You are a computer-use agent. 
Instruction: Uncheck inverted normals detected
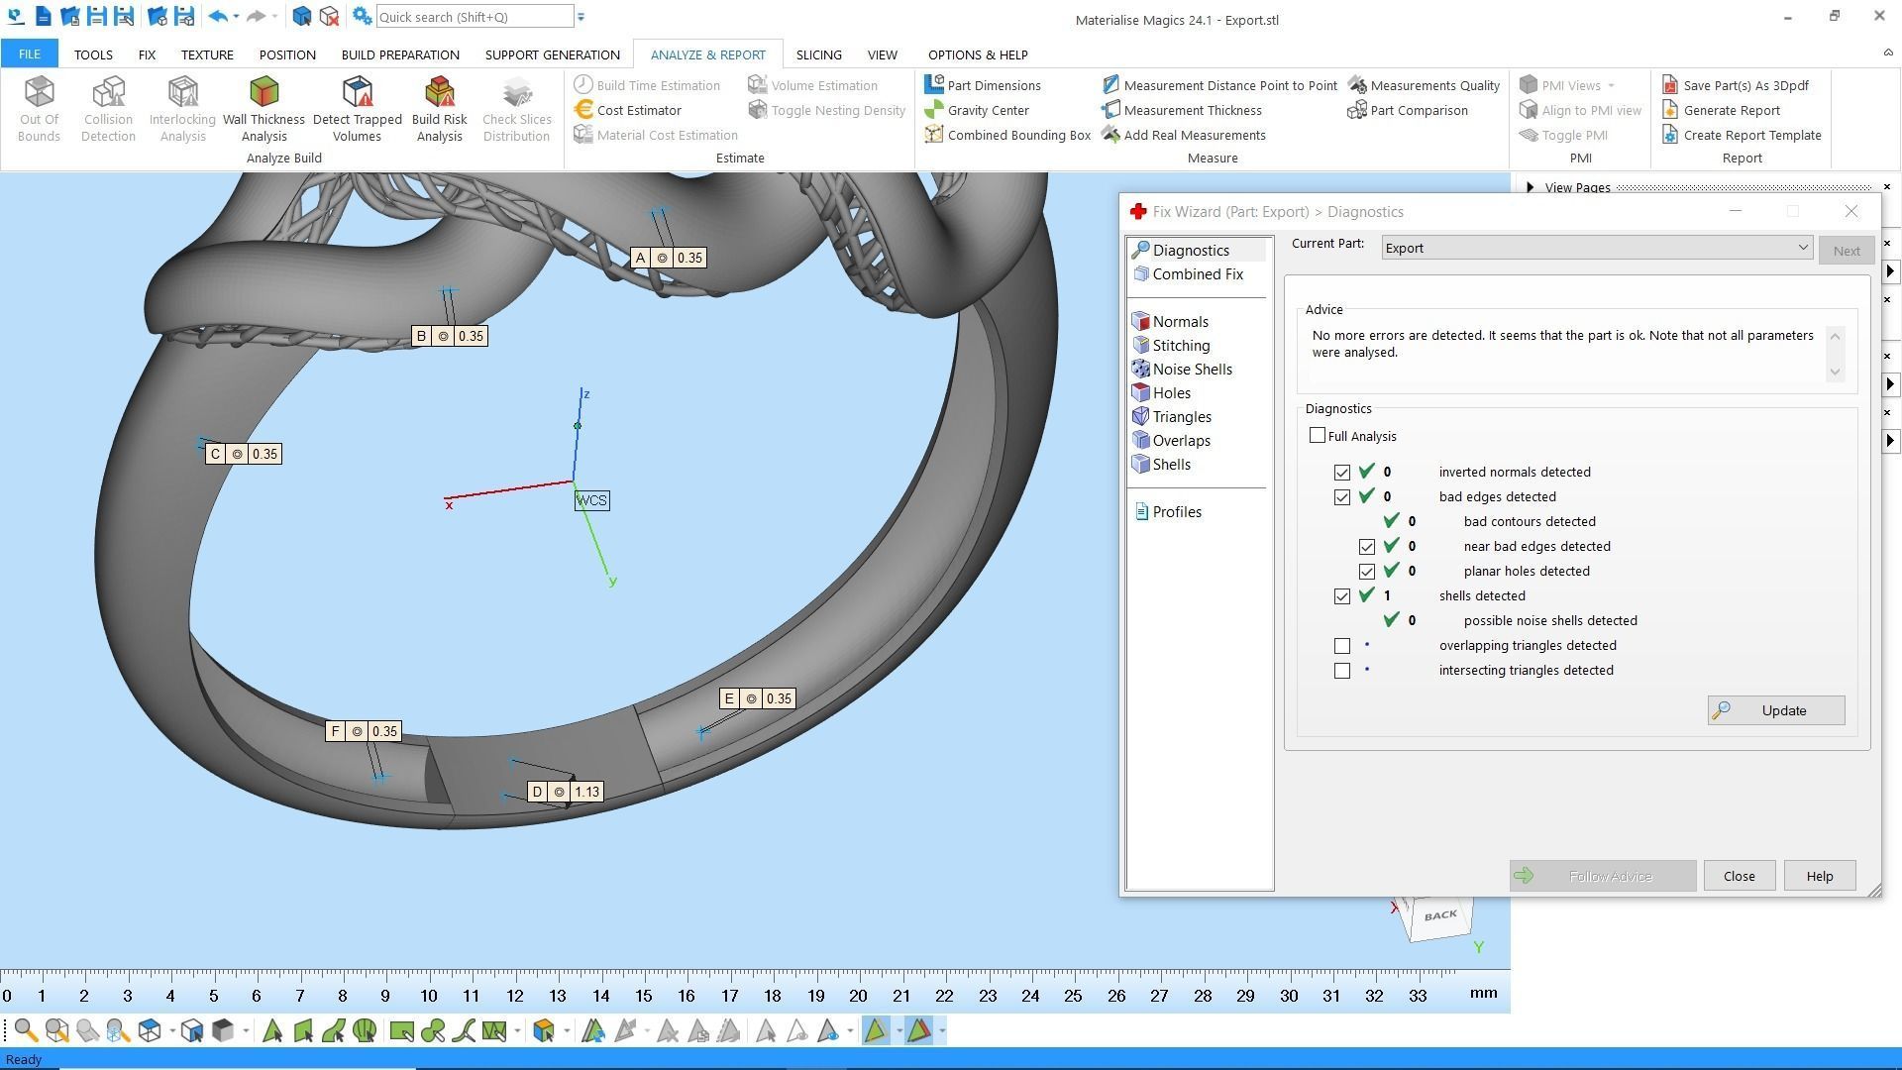coord(1342,473)
